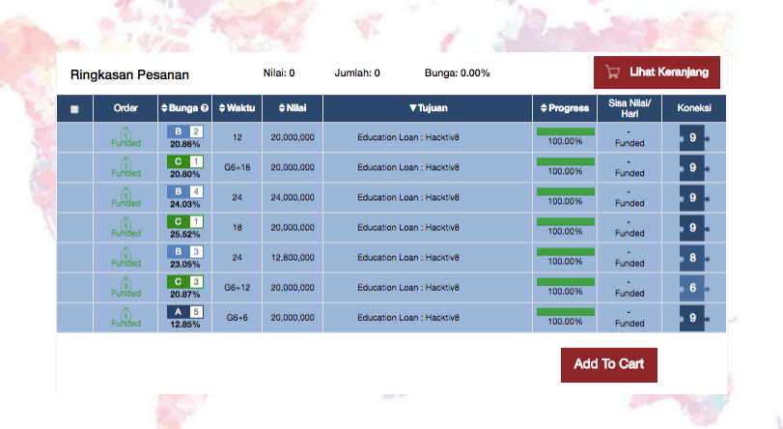Viewport: 783px width, 429px height.
Task: Click the Koneksi puzzle icon showing 8
Action: tap(692, 258)
